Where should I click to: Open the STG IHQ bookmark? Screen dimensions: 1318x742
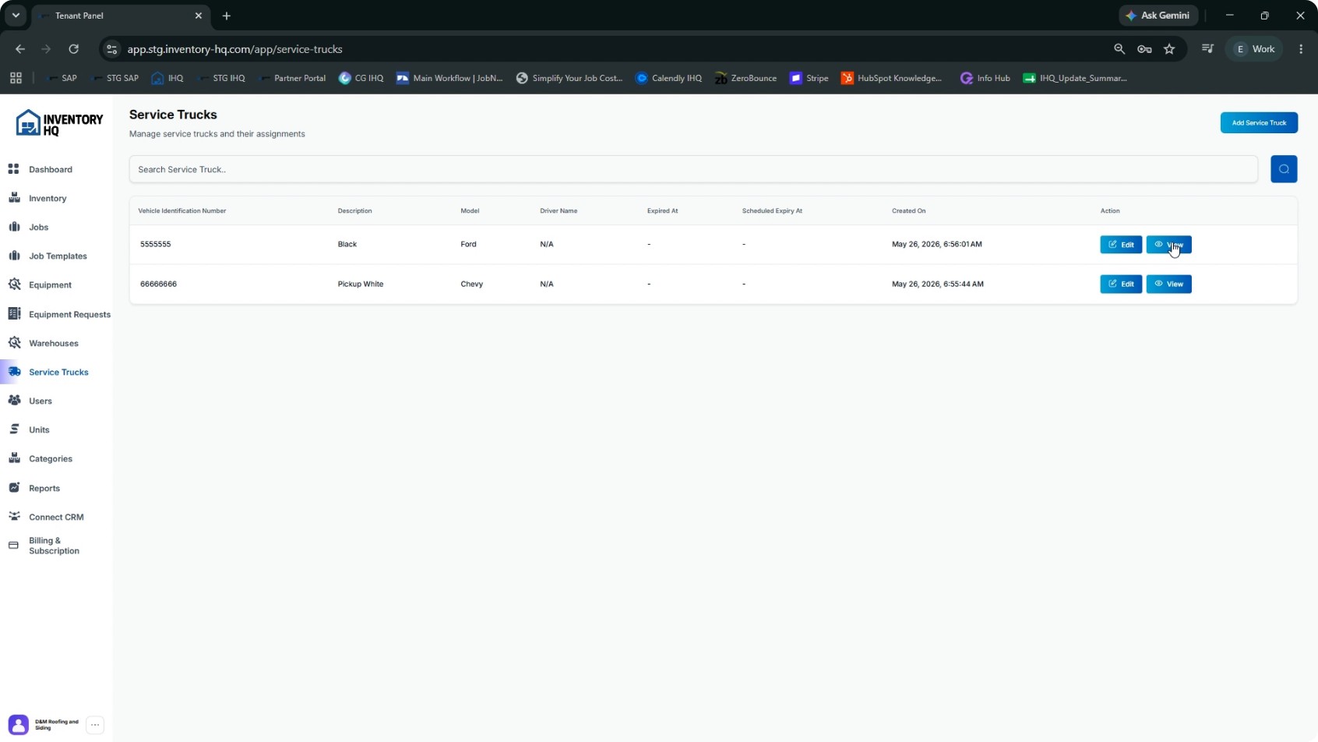click(x=221, y=78)
